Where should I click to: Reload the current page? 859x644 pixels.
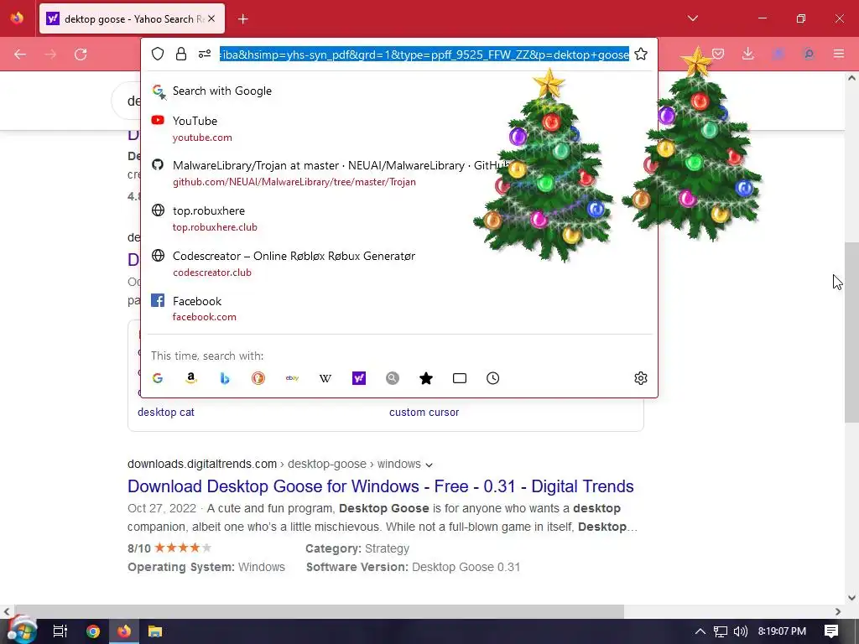tap(81, 55)
